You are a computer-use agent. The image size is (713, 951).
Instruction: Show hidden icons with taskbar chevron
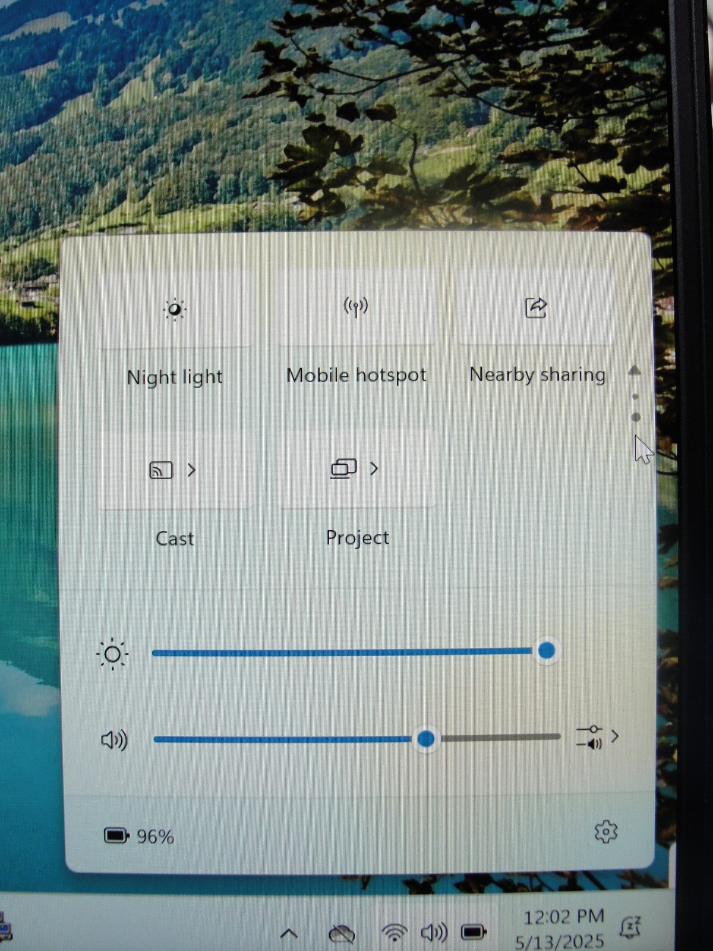coord(289,934)
